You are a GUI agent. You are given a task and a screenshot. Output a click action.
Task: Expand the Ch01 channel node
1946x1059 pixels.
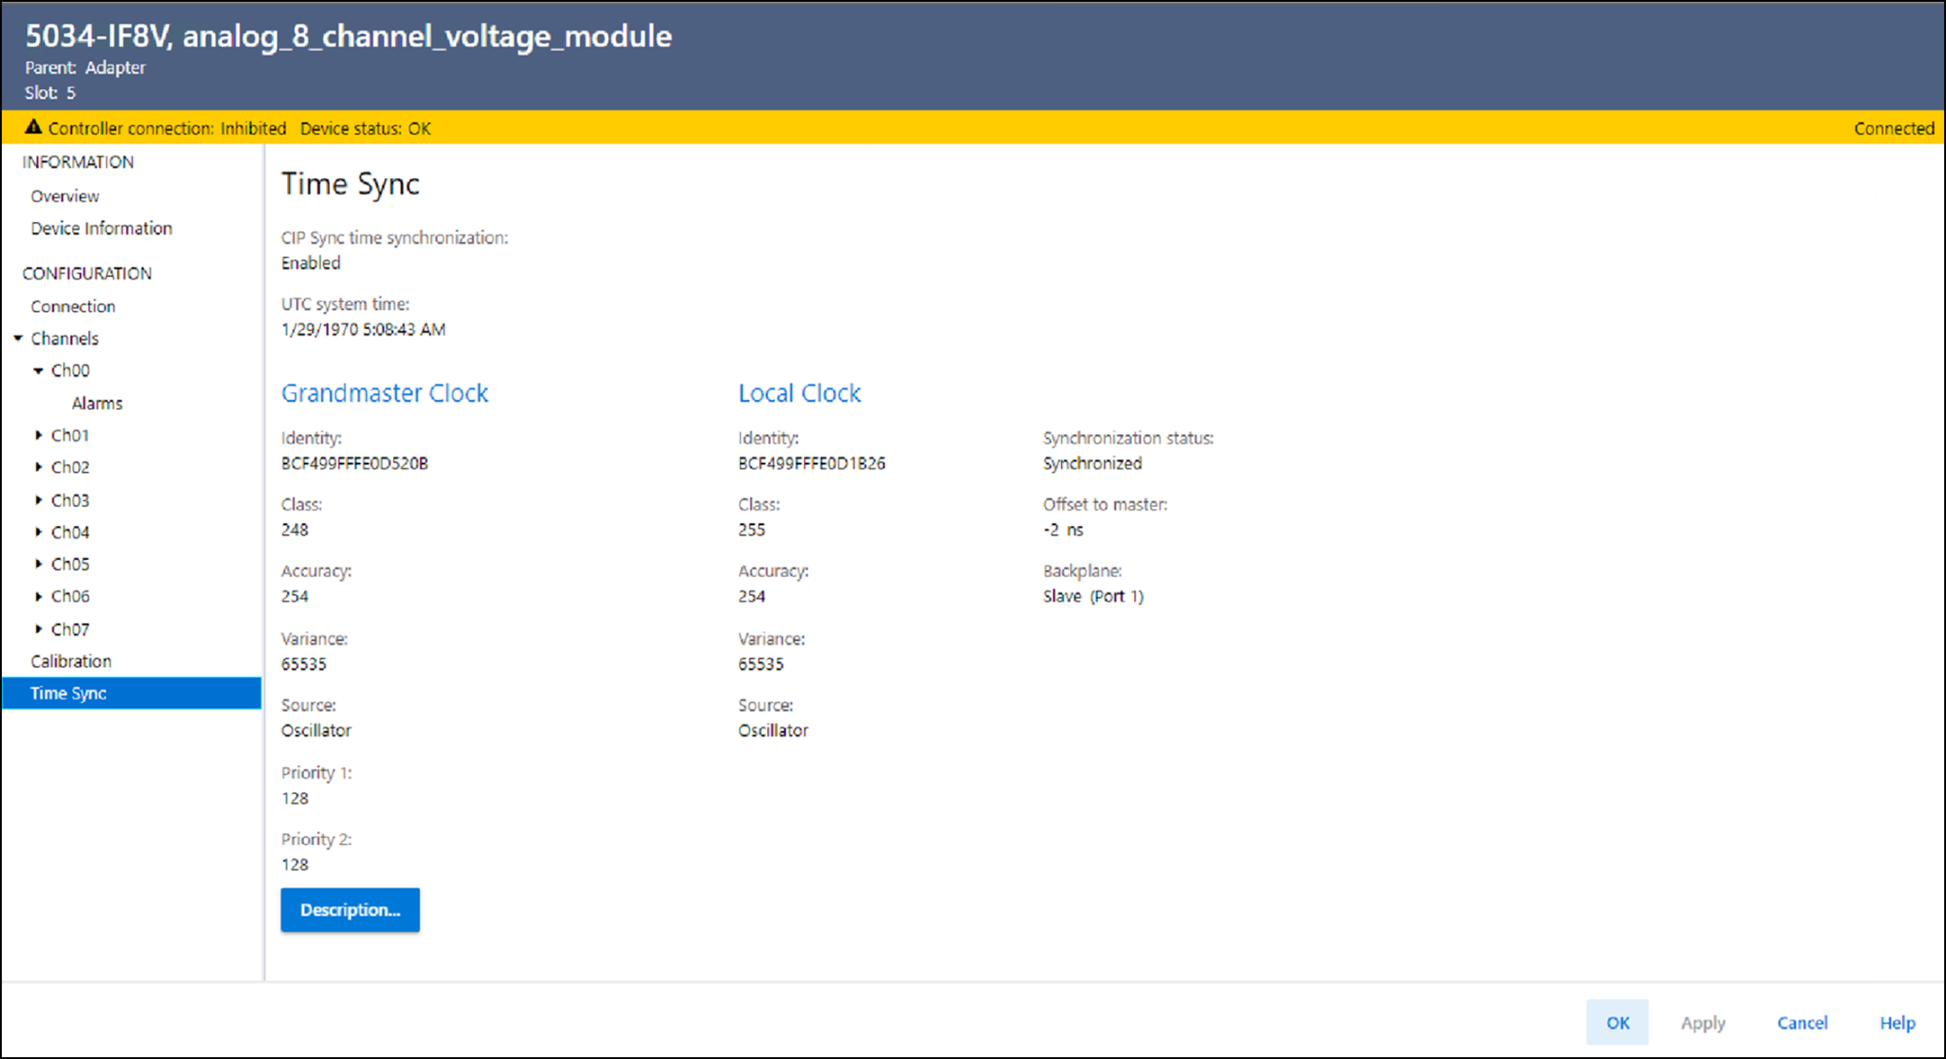[39, 435]
